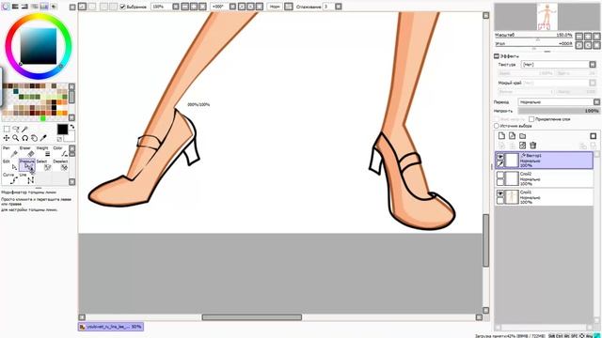This screenshot has width=602, height=338.
Task: Clear the selected layer contents
Action: pos(522,146)
